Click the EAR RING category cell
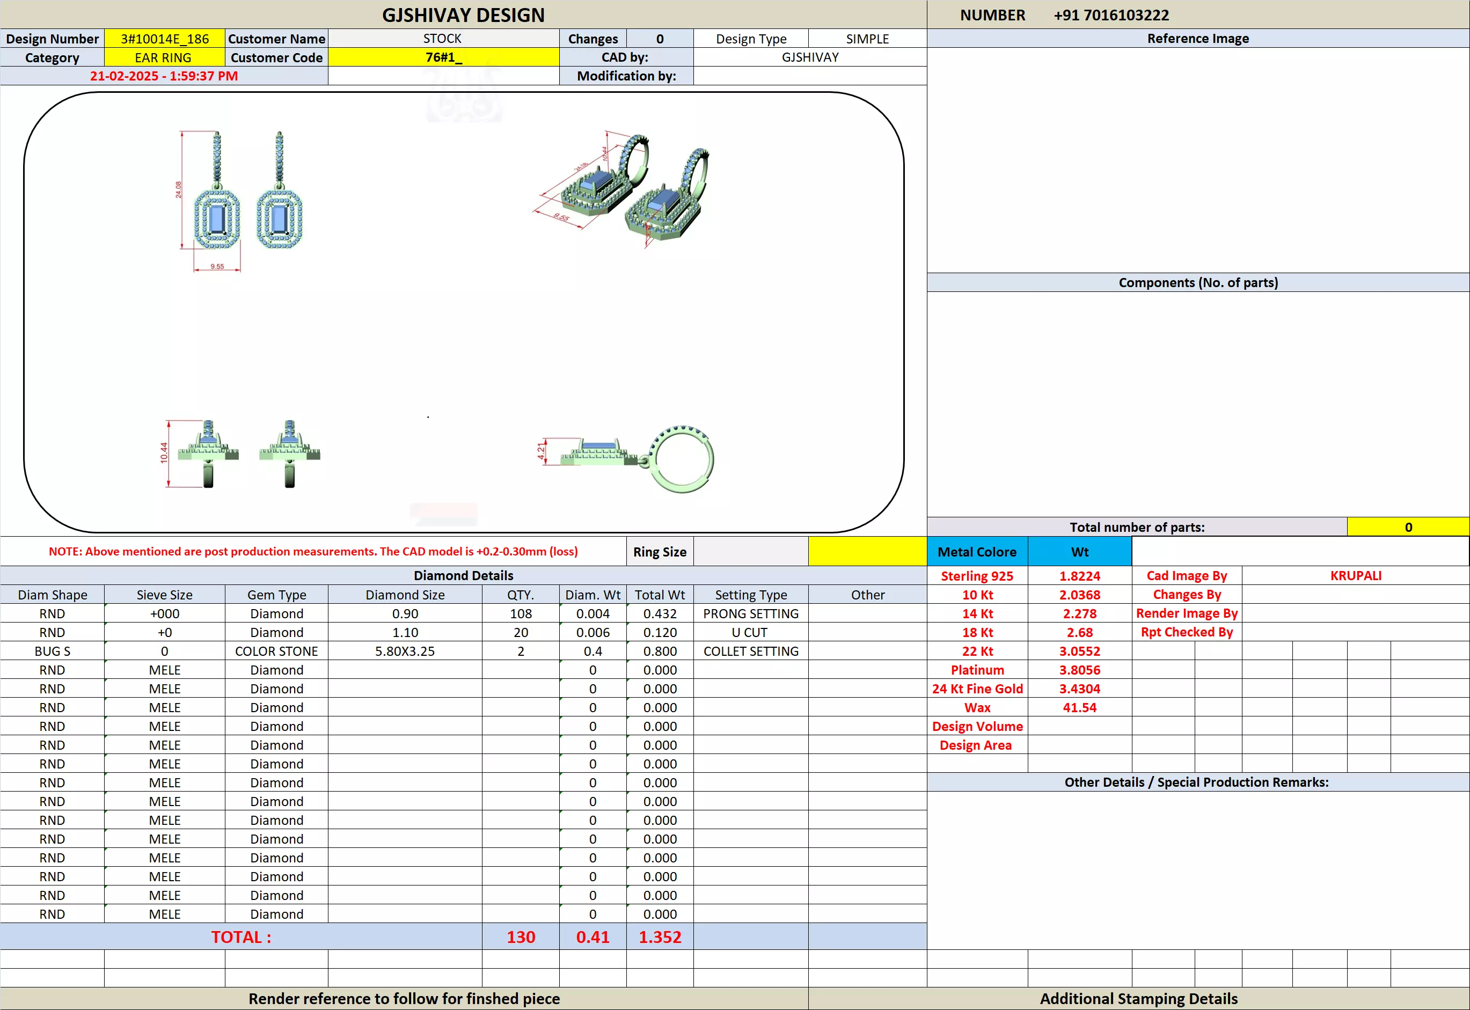The image size is (1470, 1010). (x=163, y=57)
